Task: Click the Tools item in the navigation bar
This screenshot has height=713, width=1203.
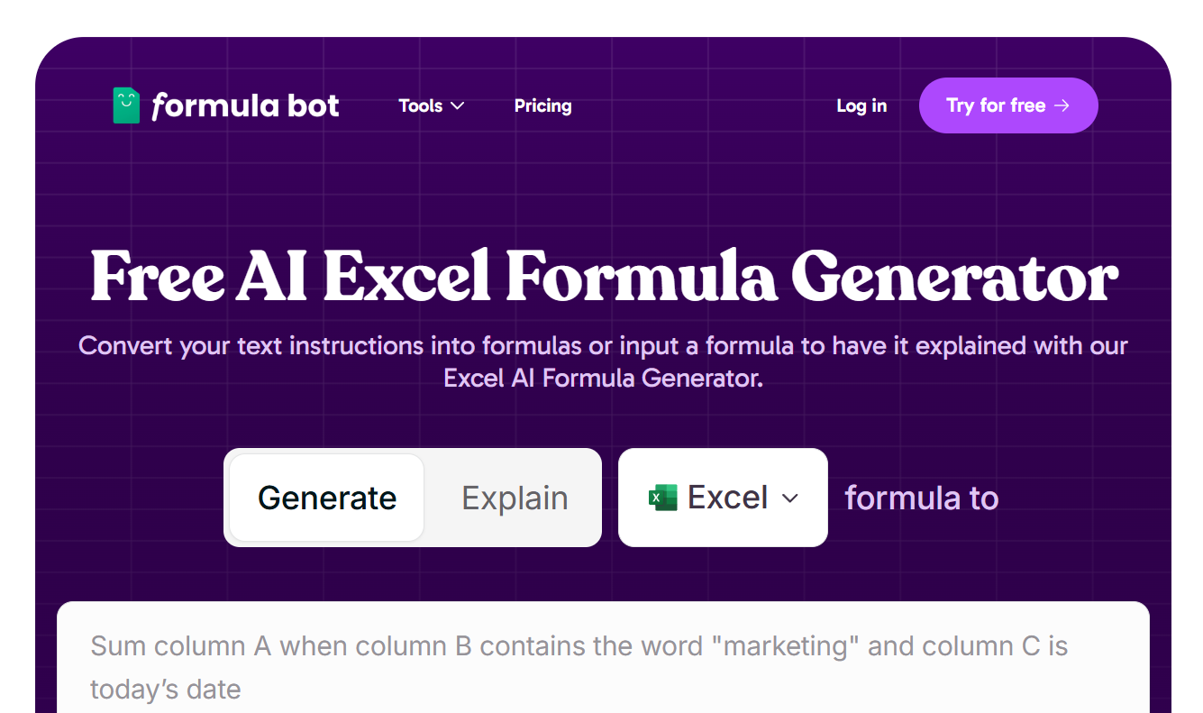Action: pos(421,105)
